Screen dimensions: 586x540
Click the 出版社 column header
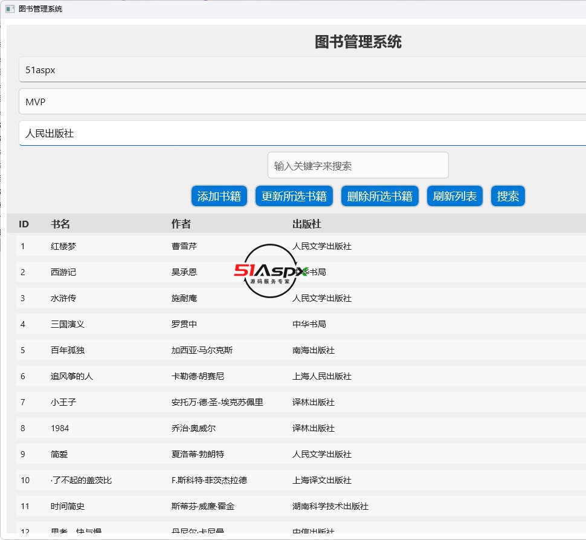306,224
